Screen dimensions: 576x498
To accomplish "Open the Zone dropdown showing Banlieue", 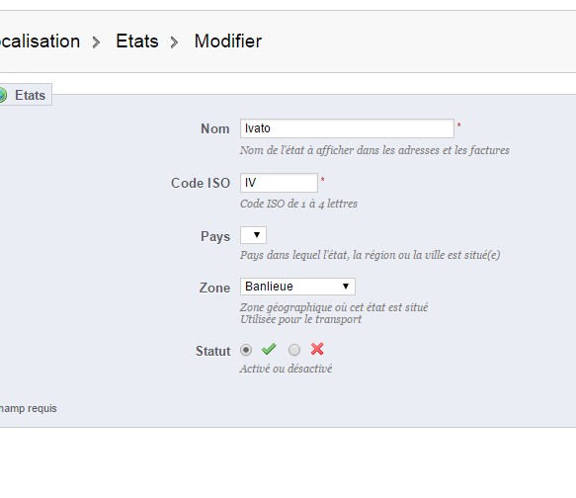I will (297, 287).
